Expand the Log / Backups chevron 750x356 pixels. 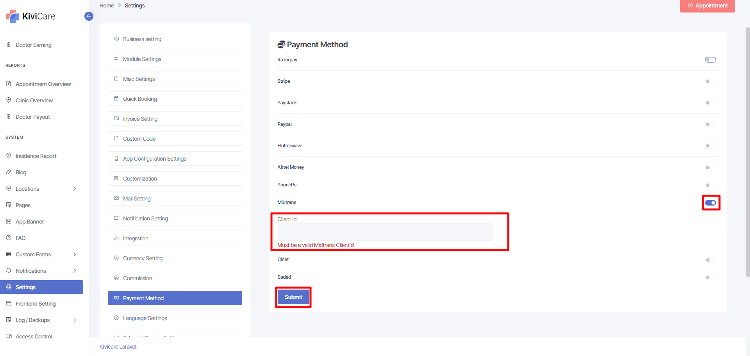point(75,320)
